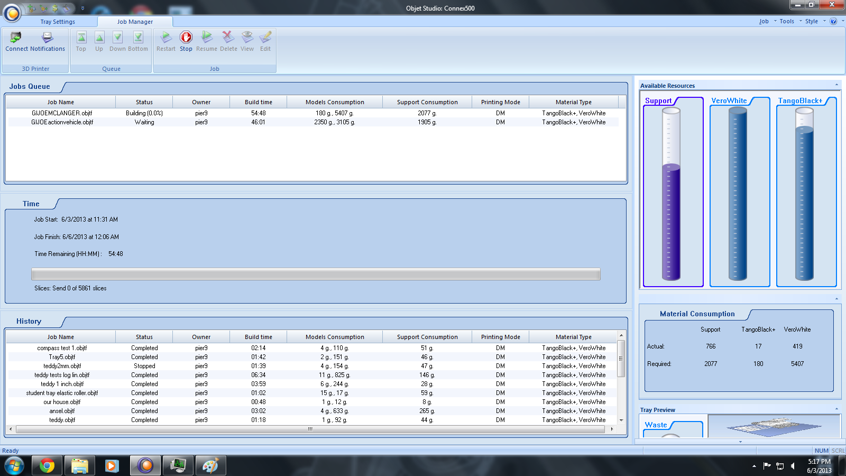Click History horizontal scrollbar left arrow
This screenshot has height=476, width=846.
11,429
